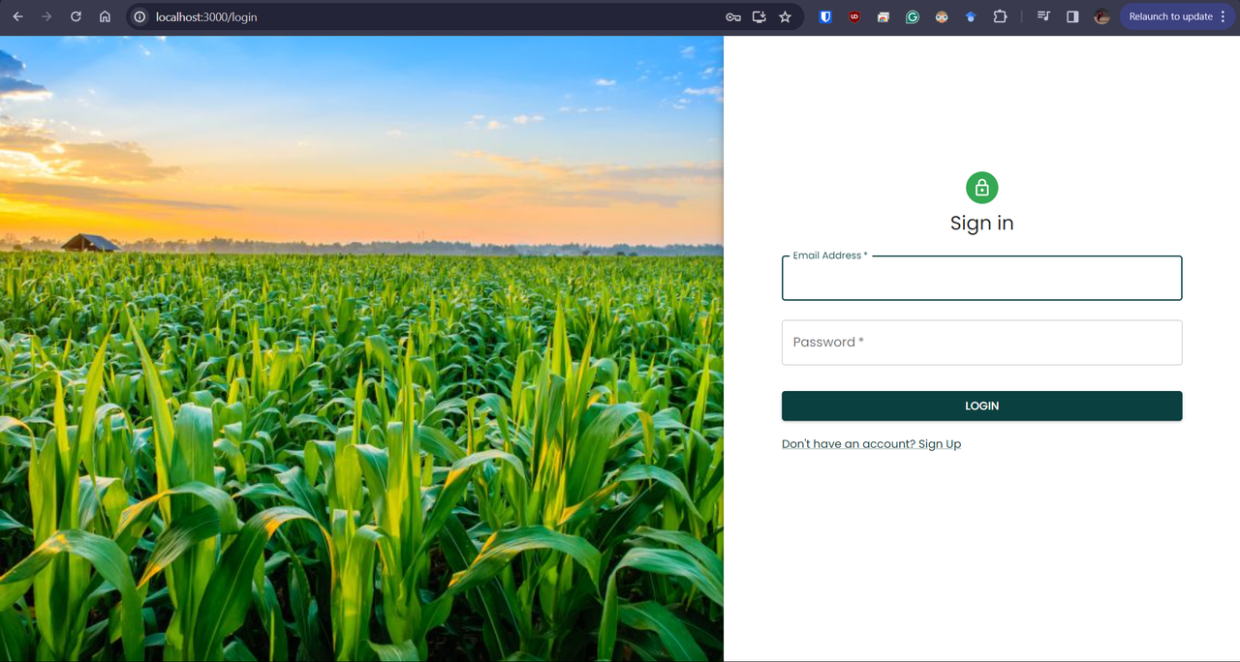Open the Grammarly extension
The height and width of the screenshot is (662, 1240).
point(913,16)
